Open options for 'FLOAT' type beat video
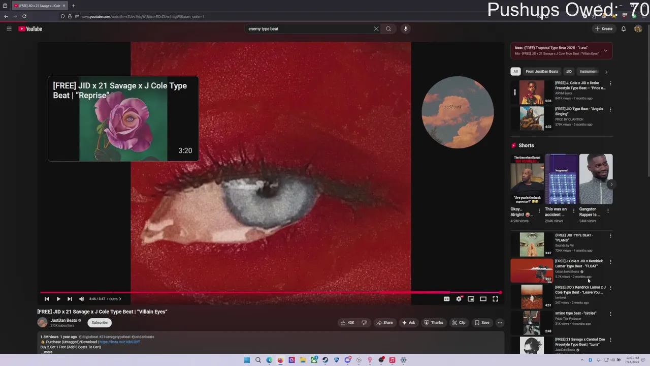650x366 pixels. pos(610,262)
